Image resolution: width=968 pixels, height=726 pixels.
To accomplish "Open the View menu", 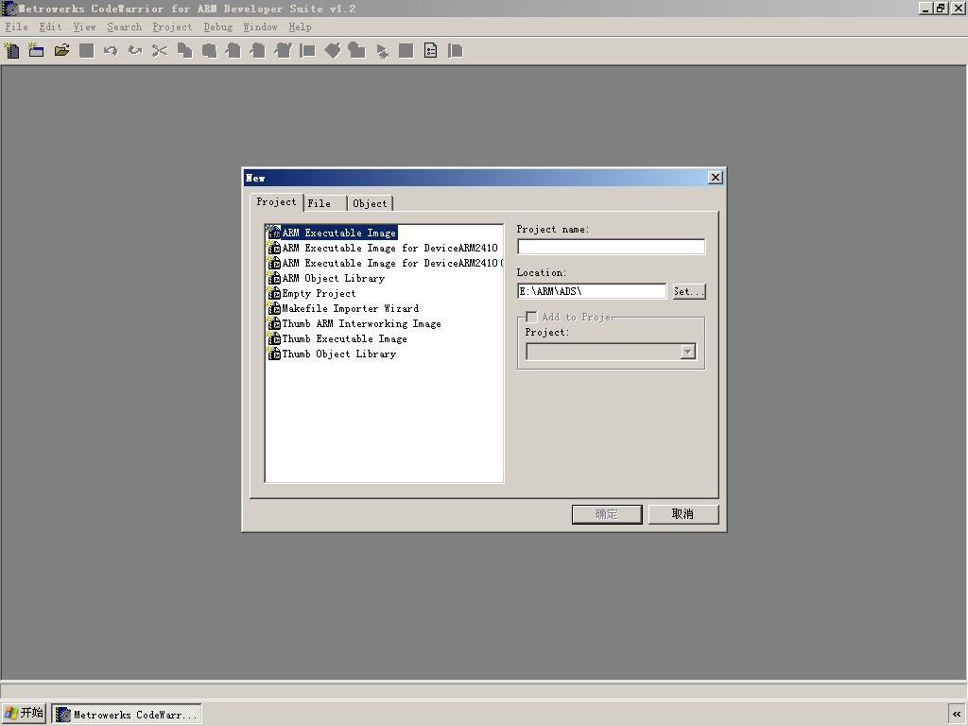I will pyautogui.click(x=84, y=27).
